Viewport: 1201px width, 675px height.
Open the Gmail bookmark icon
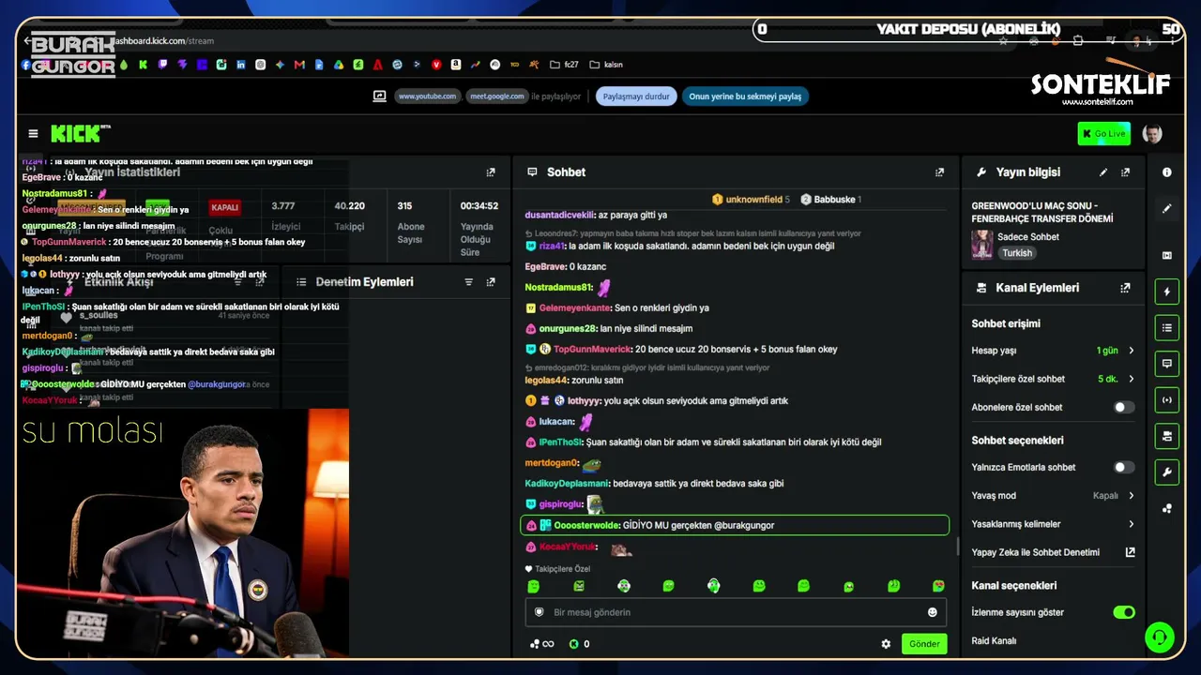click(x=299, y=65)
